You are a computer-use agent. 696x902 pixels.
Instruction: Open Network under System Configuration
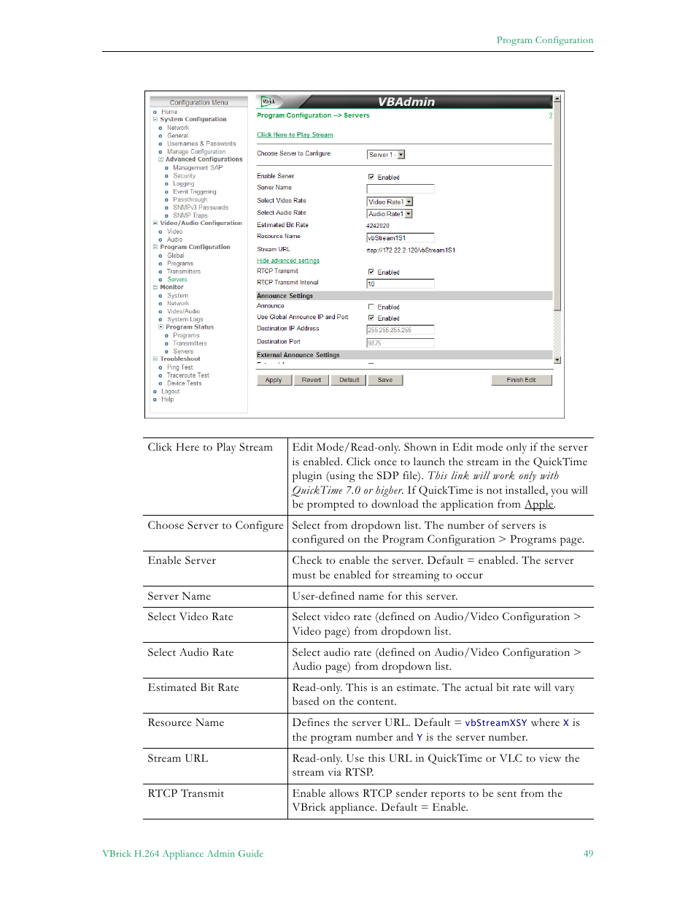coord(177,128)
